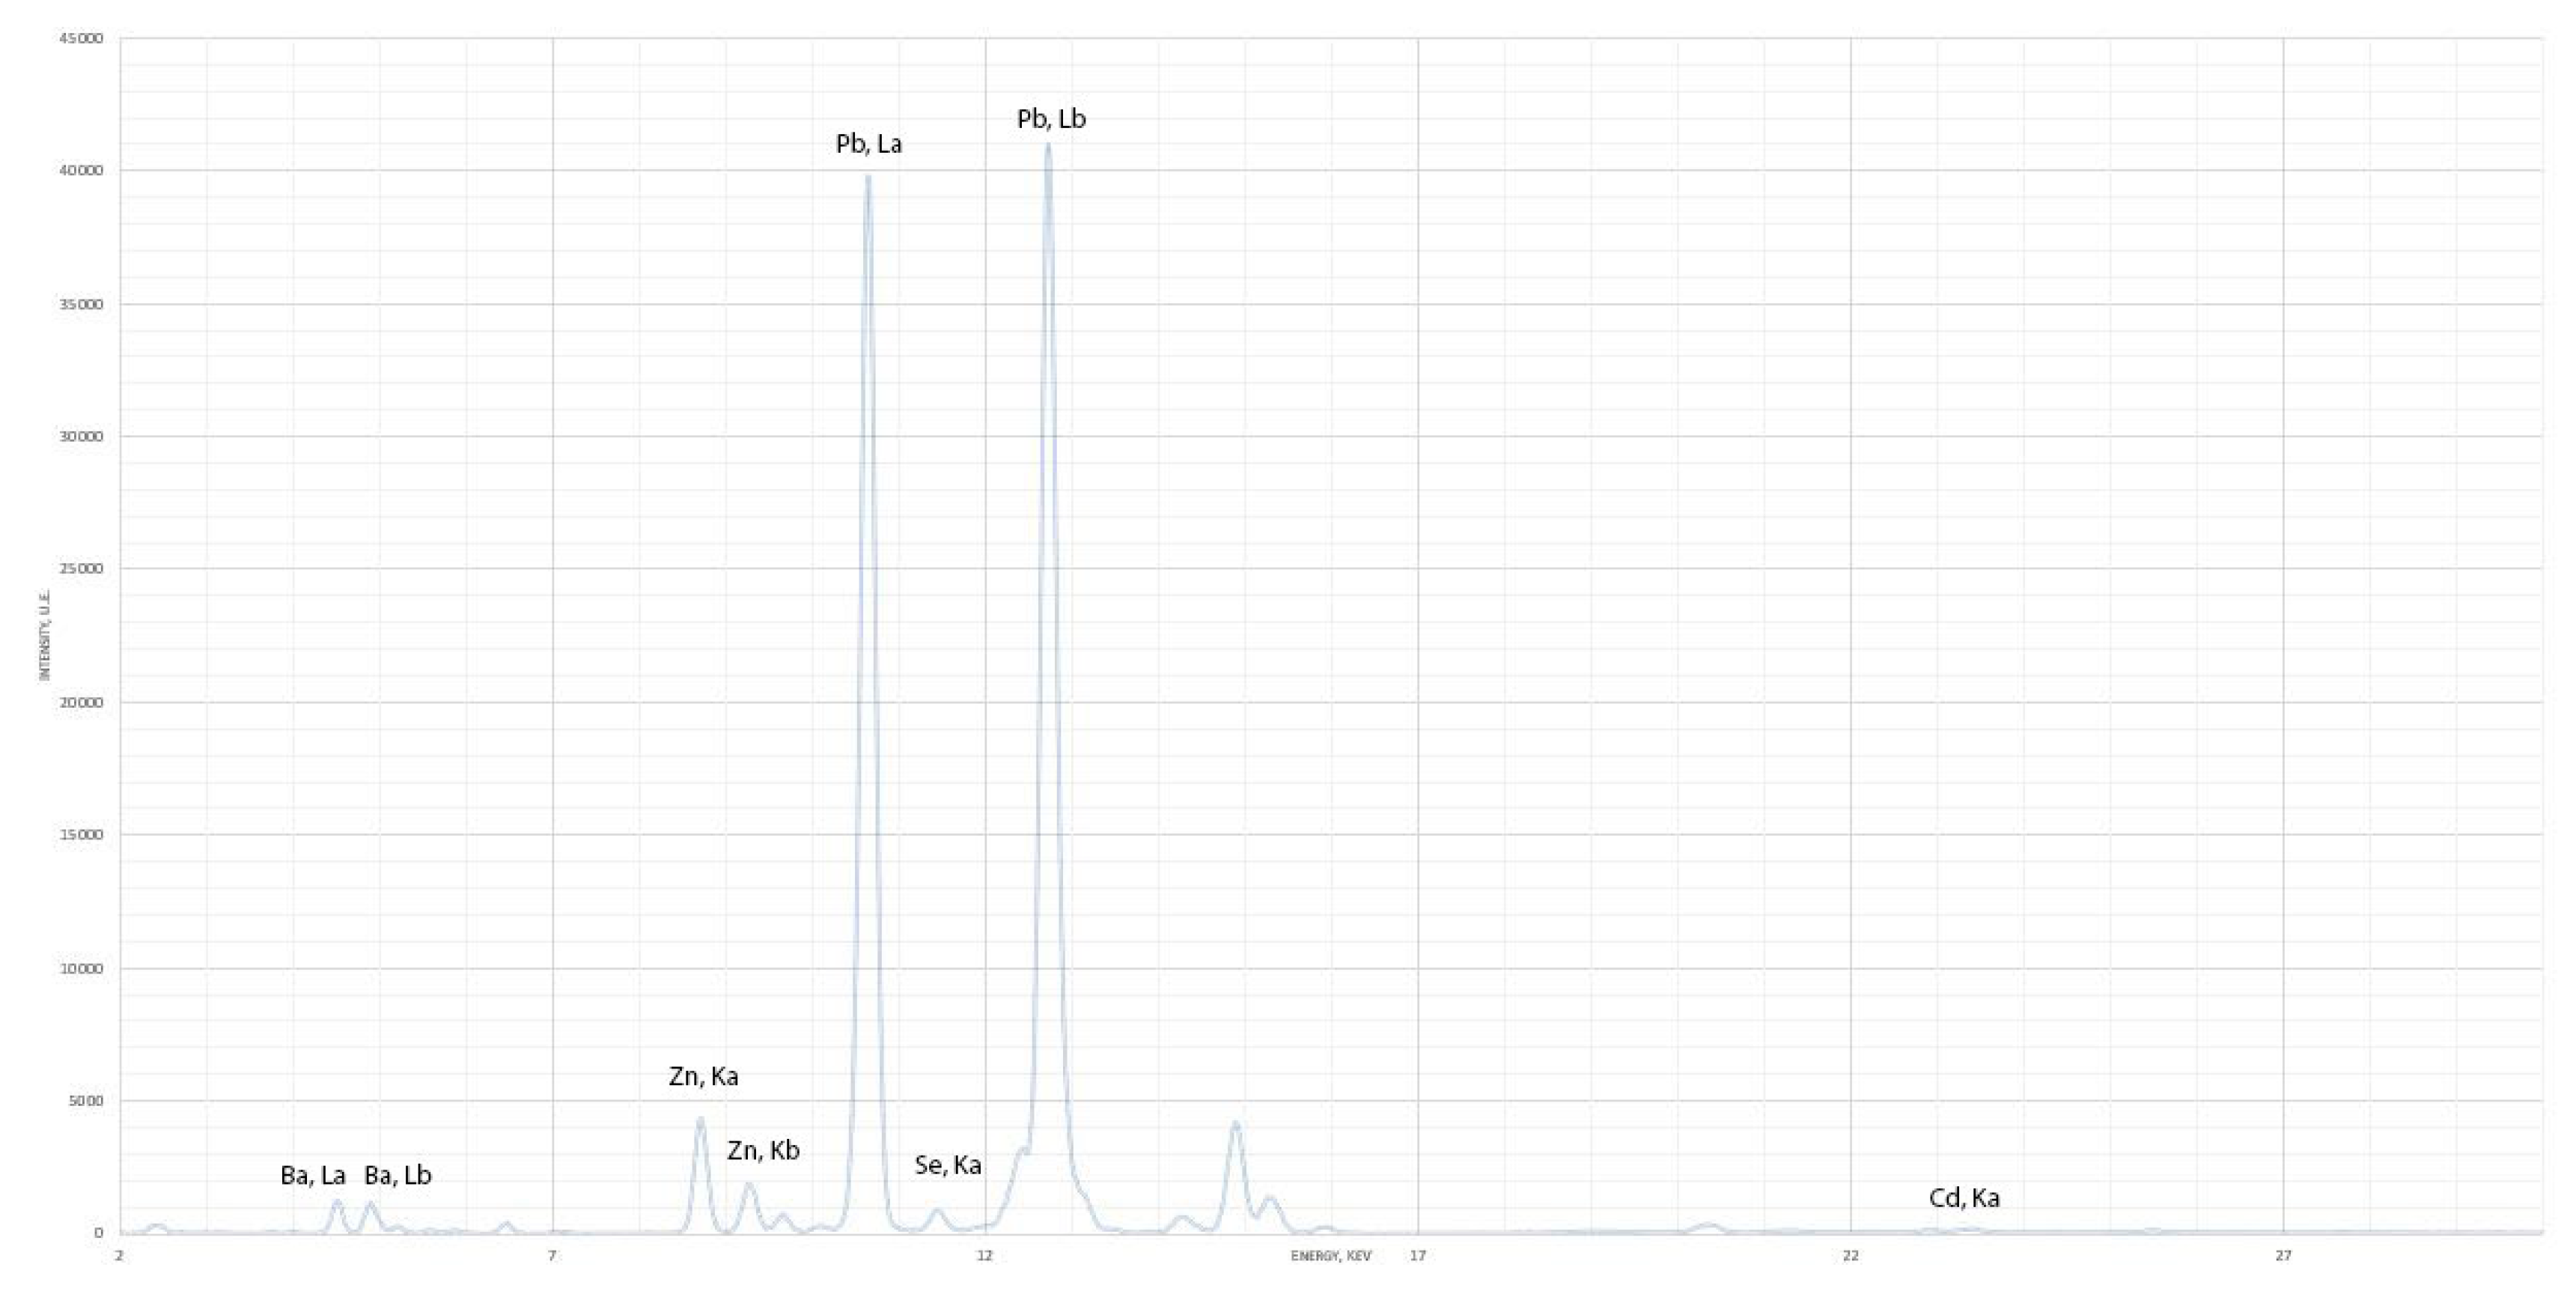Click the Ba, Lb label

click(399, 1176)
